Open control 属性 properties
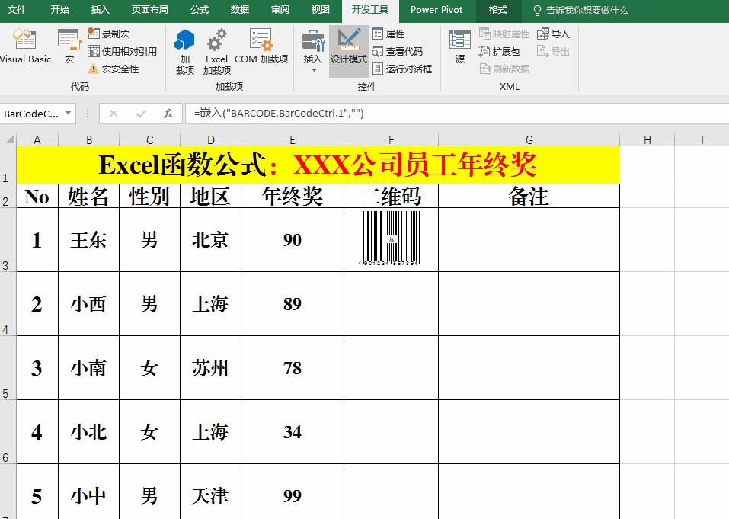Screen dimensions: 729x519 tap(388, 34)
